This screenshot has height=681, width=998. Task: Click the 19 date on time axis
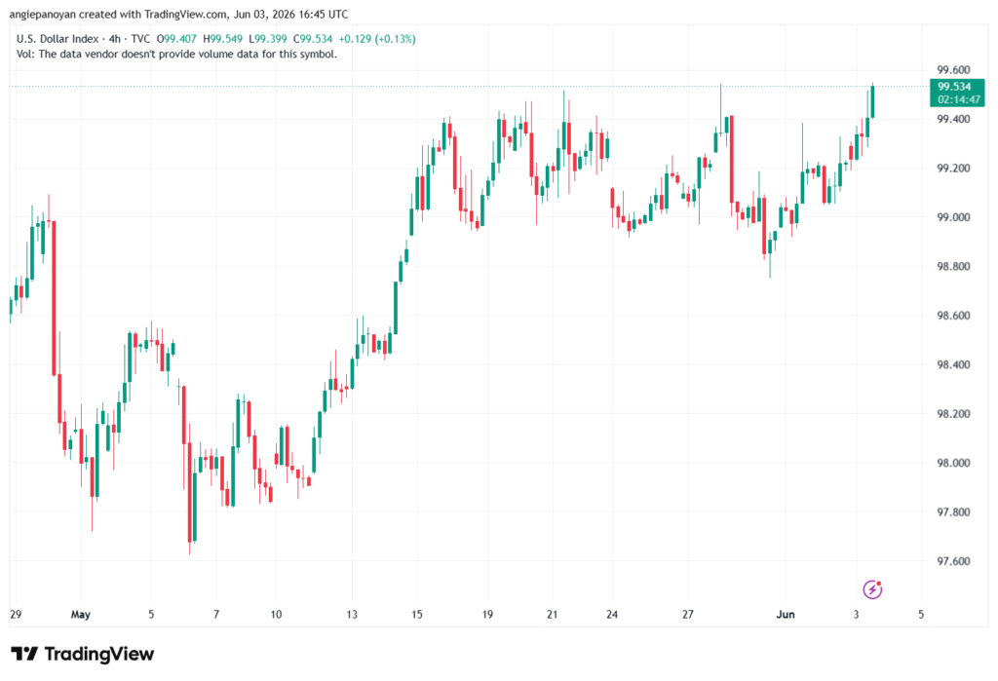(x=487, y=614)
